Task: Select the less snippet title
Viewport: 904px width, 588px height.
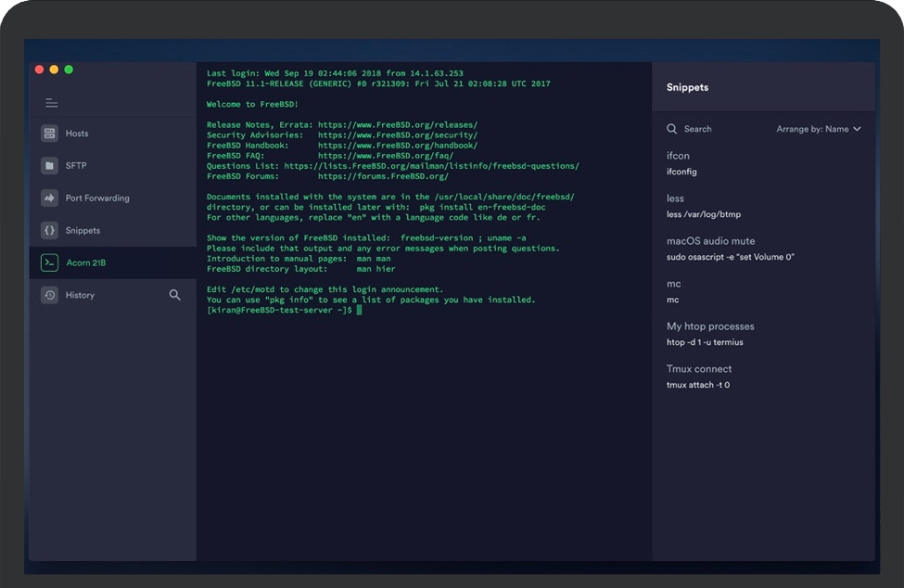Action: coord(675,198)
